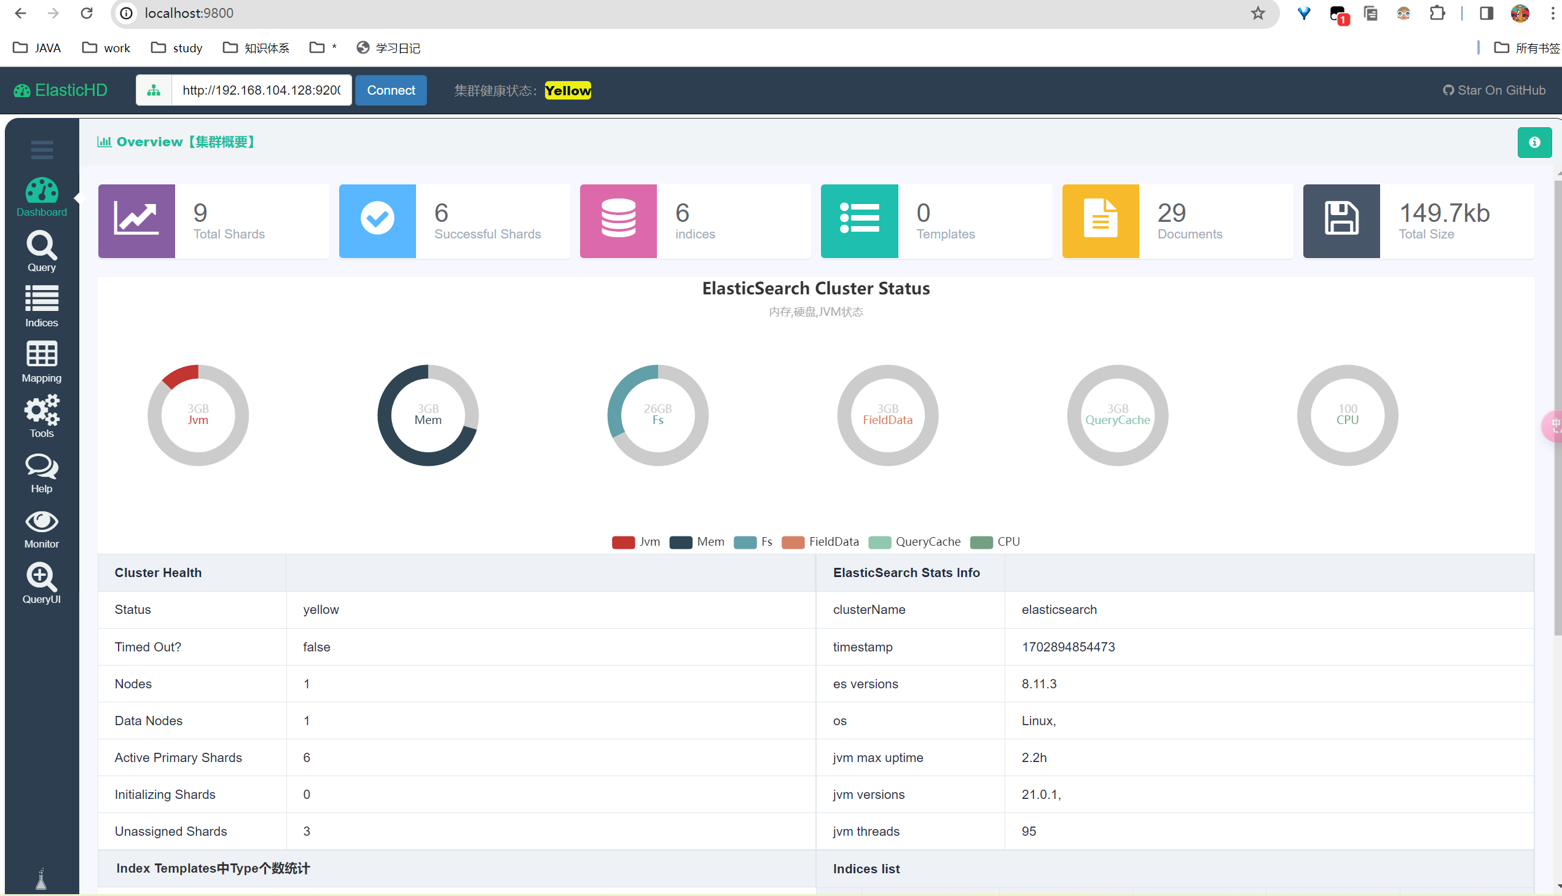Toggle the FieldData legend item
Screen dimensions: 1562x896
click(x=820, y=541)
